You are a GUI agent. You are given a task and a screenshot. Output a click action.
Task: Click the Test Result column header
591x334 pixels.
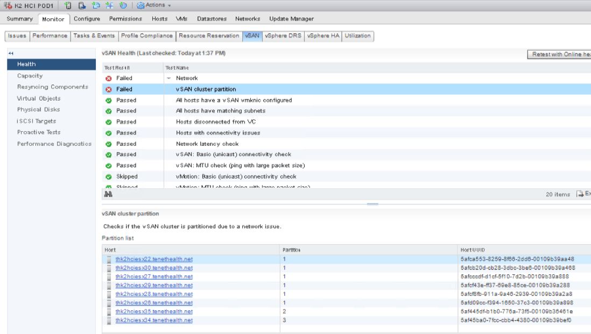132,68
